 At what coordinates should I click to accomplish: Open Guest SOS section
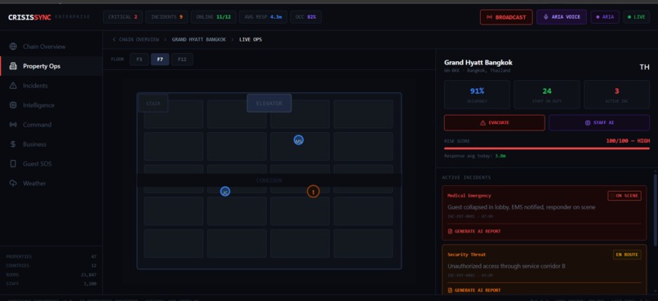[x=51, y=164]
